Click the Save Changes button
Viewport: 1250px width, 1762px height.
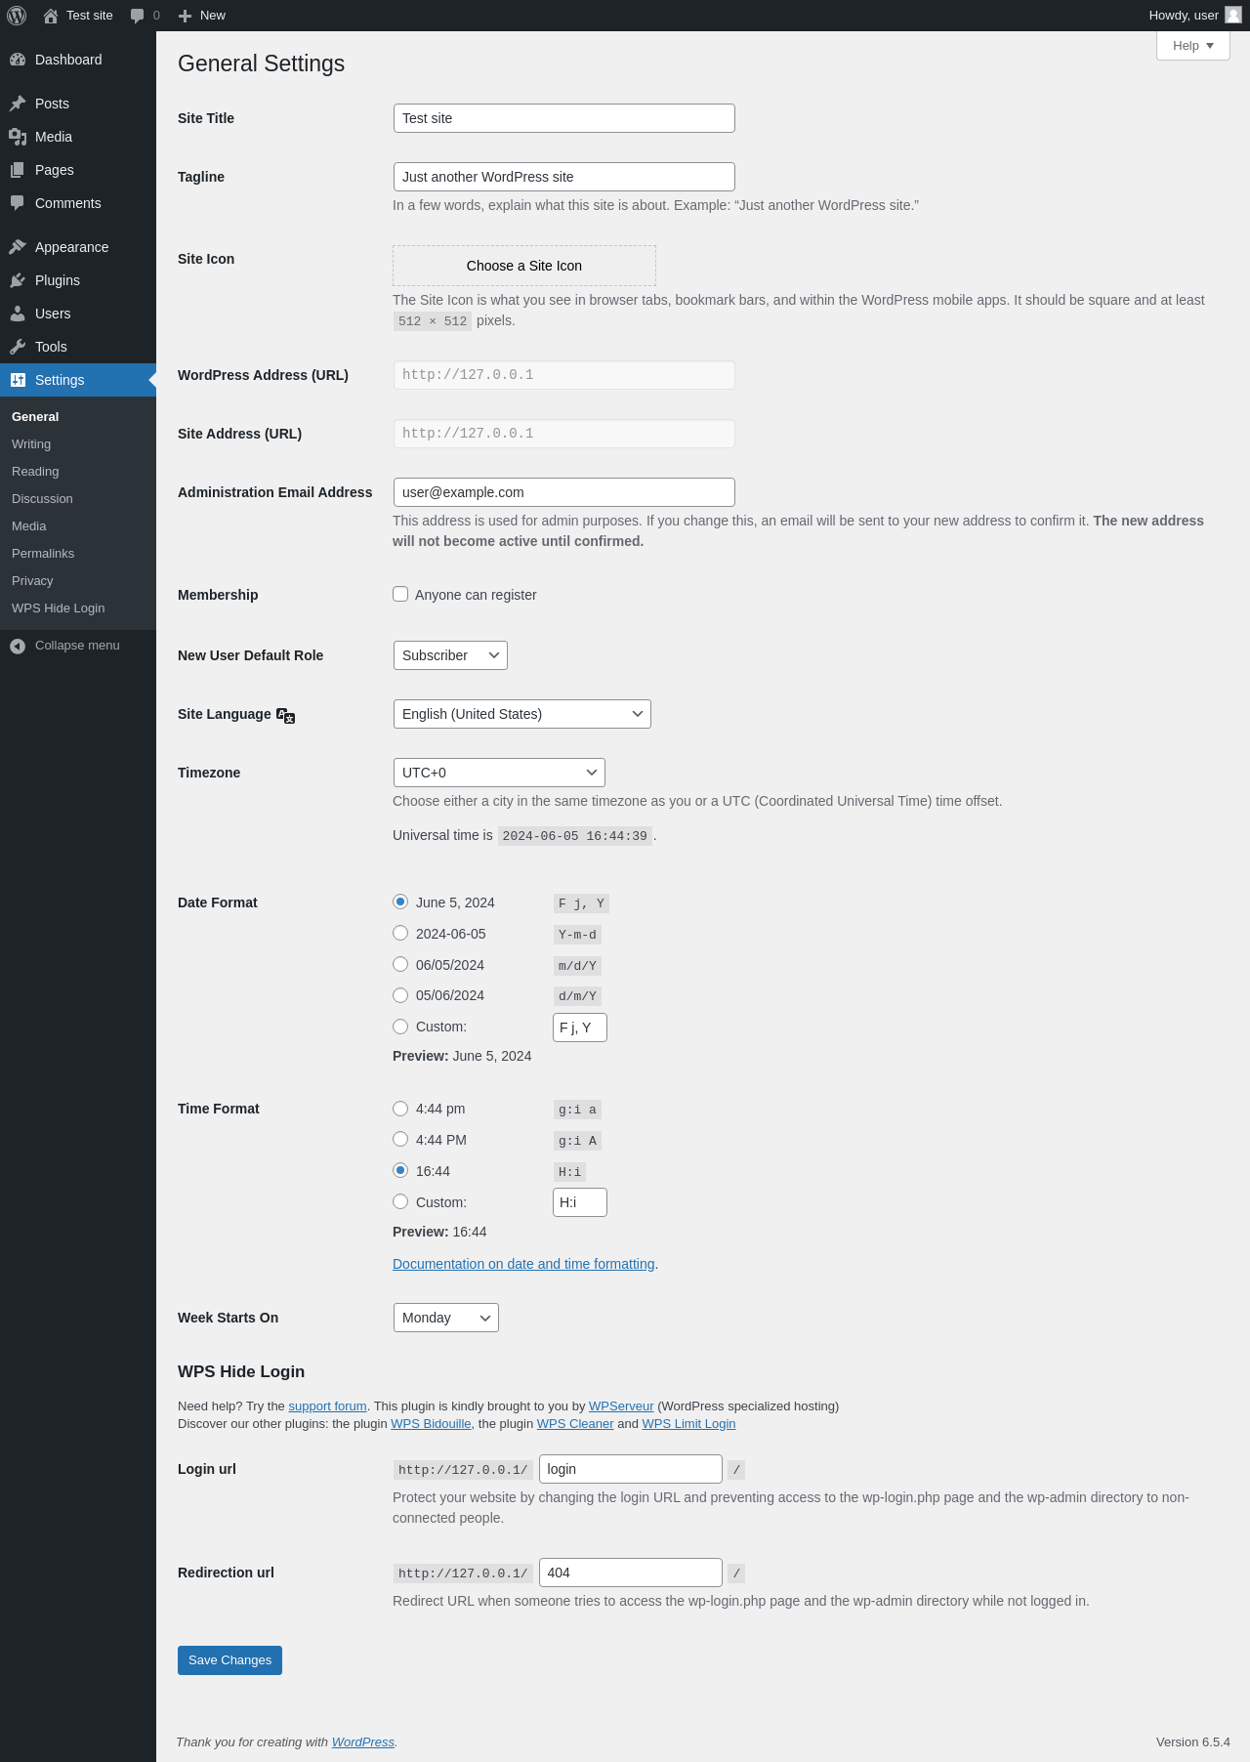tap(229, 1660)
